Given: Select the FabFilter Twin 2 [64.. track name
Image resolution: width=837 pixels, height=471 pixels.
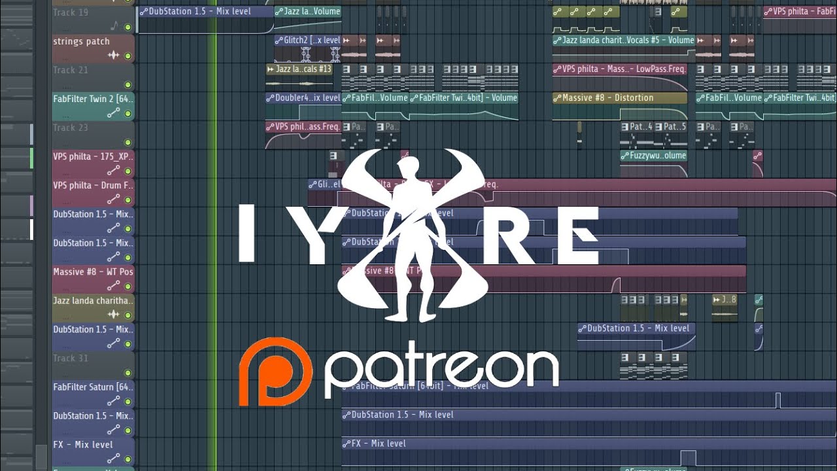Looking at the screenshot, I should tap(93, 99).
